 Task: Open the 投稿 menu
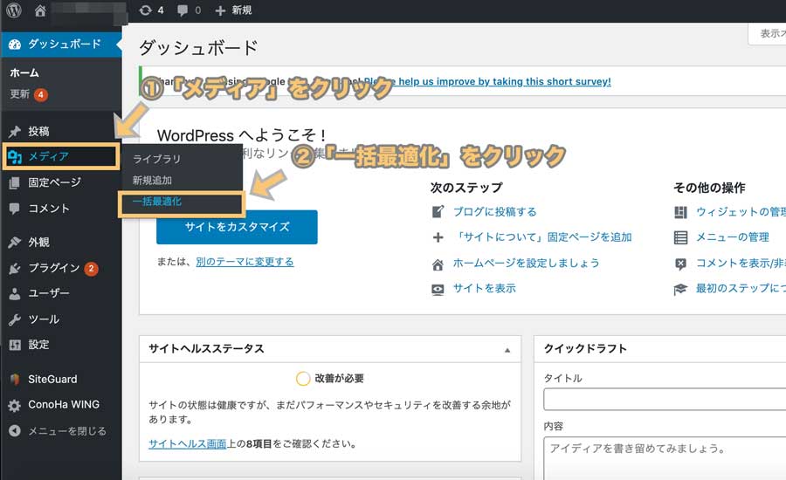tap(38, 131)
